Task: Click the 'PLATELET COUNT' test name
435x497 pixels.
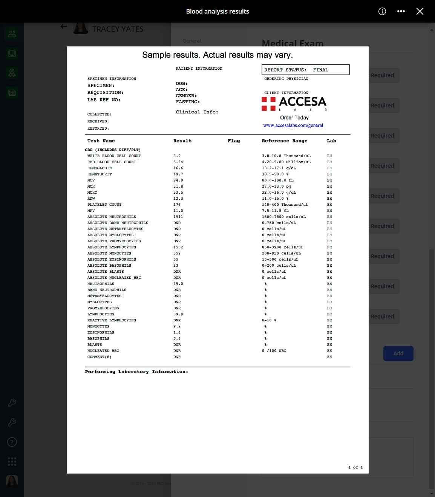Action: (104, 205)
